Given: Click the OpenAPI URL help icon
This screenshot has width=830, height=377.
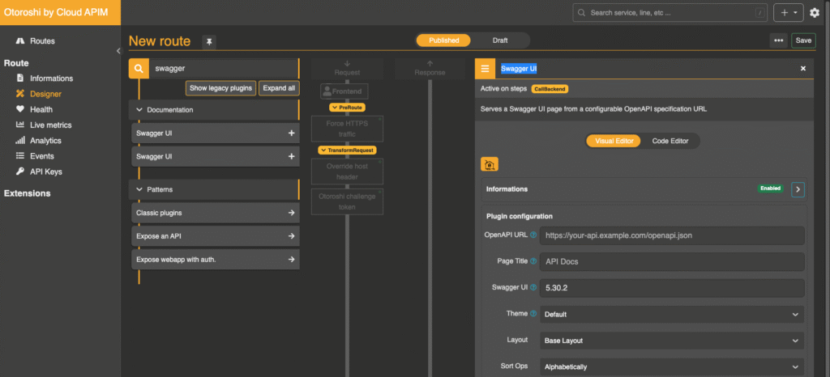Looking at the screenshot, I should [x=533, y=235].
